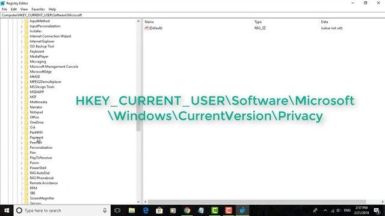Expand the Narrator key
385x216 pixels.
[x=22, y=107]
